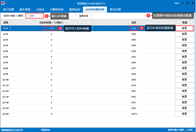Click 配置 button for AI1# row
The height and width of the screenshot is (132, 196).
(184, 28)
